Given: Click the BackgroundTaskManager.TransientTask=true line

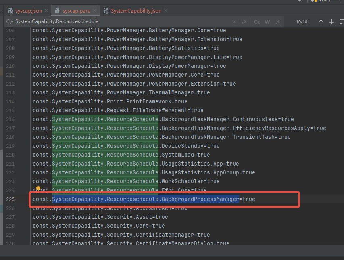Looking at the screenshot, I should (x=162, y=137).
